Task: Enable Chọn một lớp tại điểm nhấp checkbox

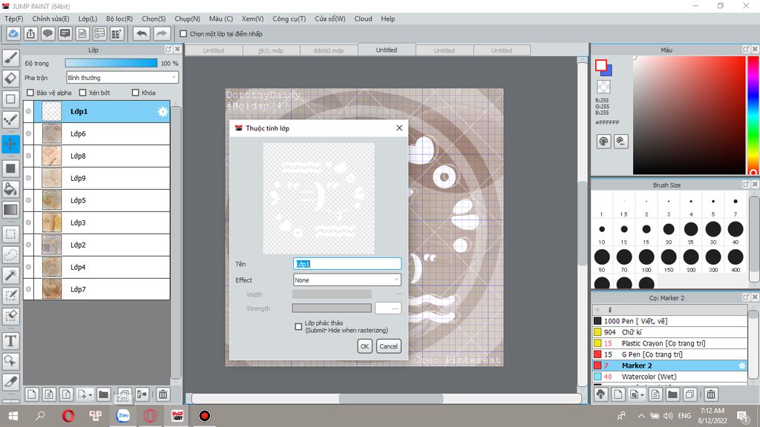Action: (x=183, y=34)
